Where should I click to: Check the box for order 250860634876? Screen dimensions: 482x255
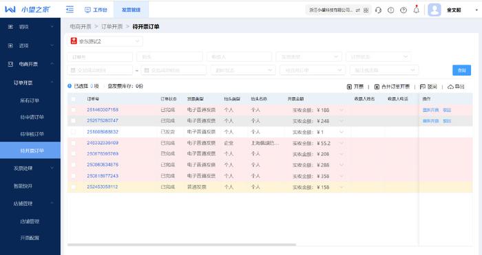[74, 165]
